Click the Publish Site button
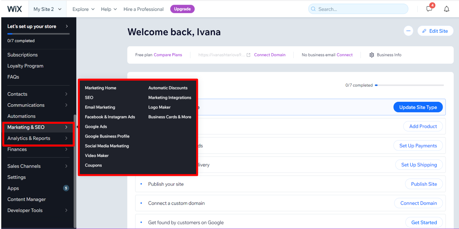Viewport: 459px width, 229px height. 424,184
